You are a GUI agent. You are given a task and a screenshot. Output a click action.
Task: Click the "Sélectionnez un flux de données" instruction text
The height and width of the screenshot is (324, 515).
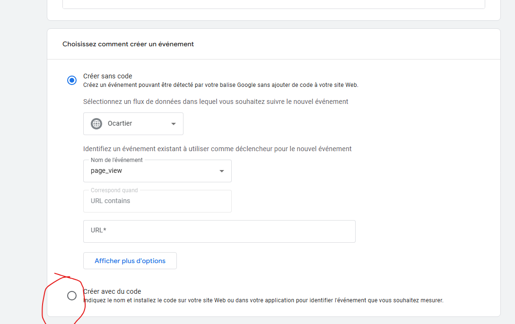coord(216,102)
